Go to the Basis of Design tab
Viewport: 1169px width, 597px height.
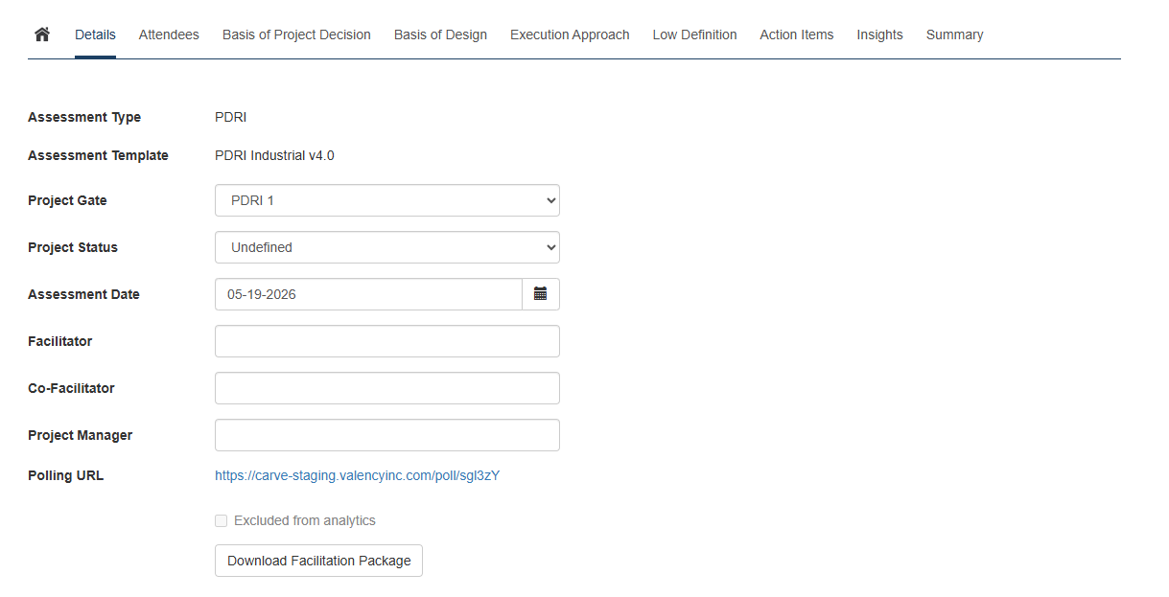440,34
